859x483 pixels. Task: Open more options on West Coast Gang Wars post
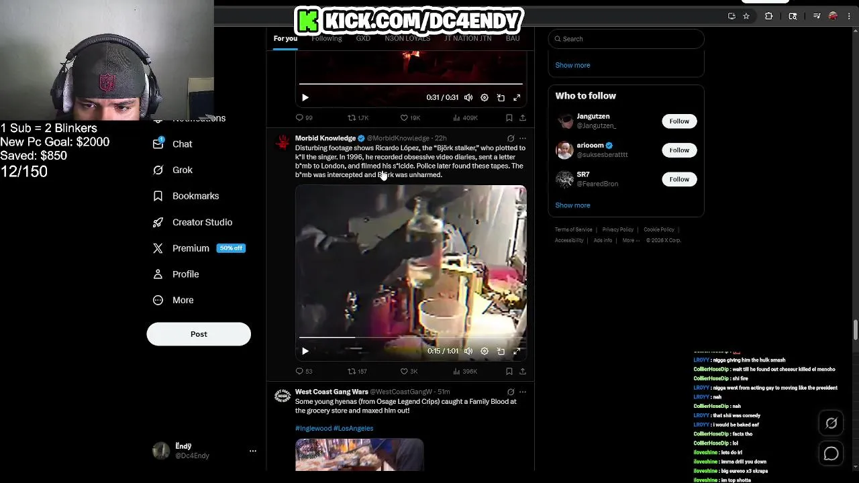pos(523,392)
